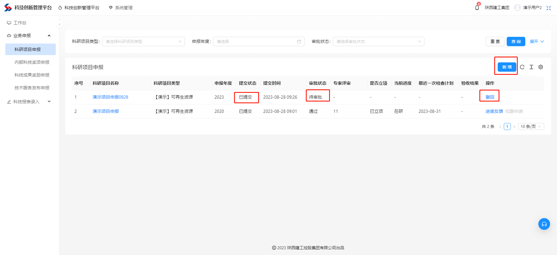Click the calendar icon in 申报年度 field

pos(299,41)
